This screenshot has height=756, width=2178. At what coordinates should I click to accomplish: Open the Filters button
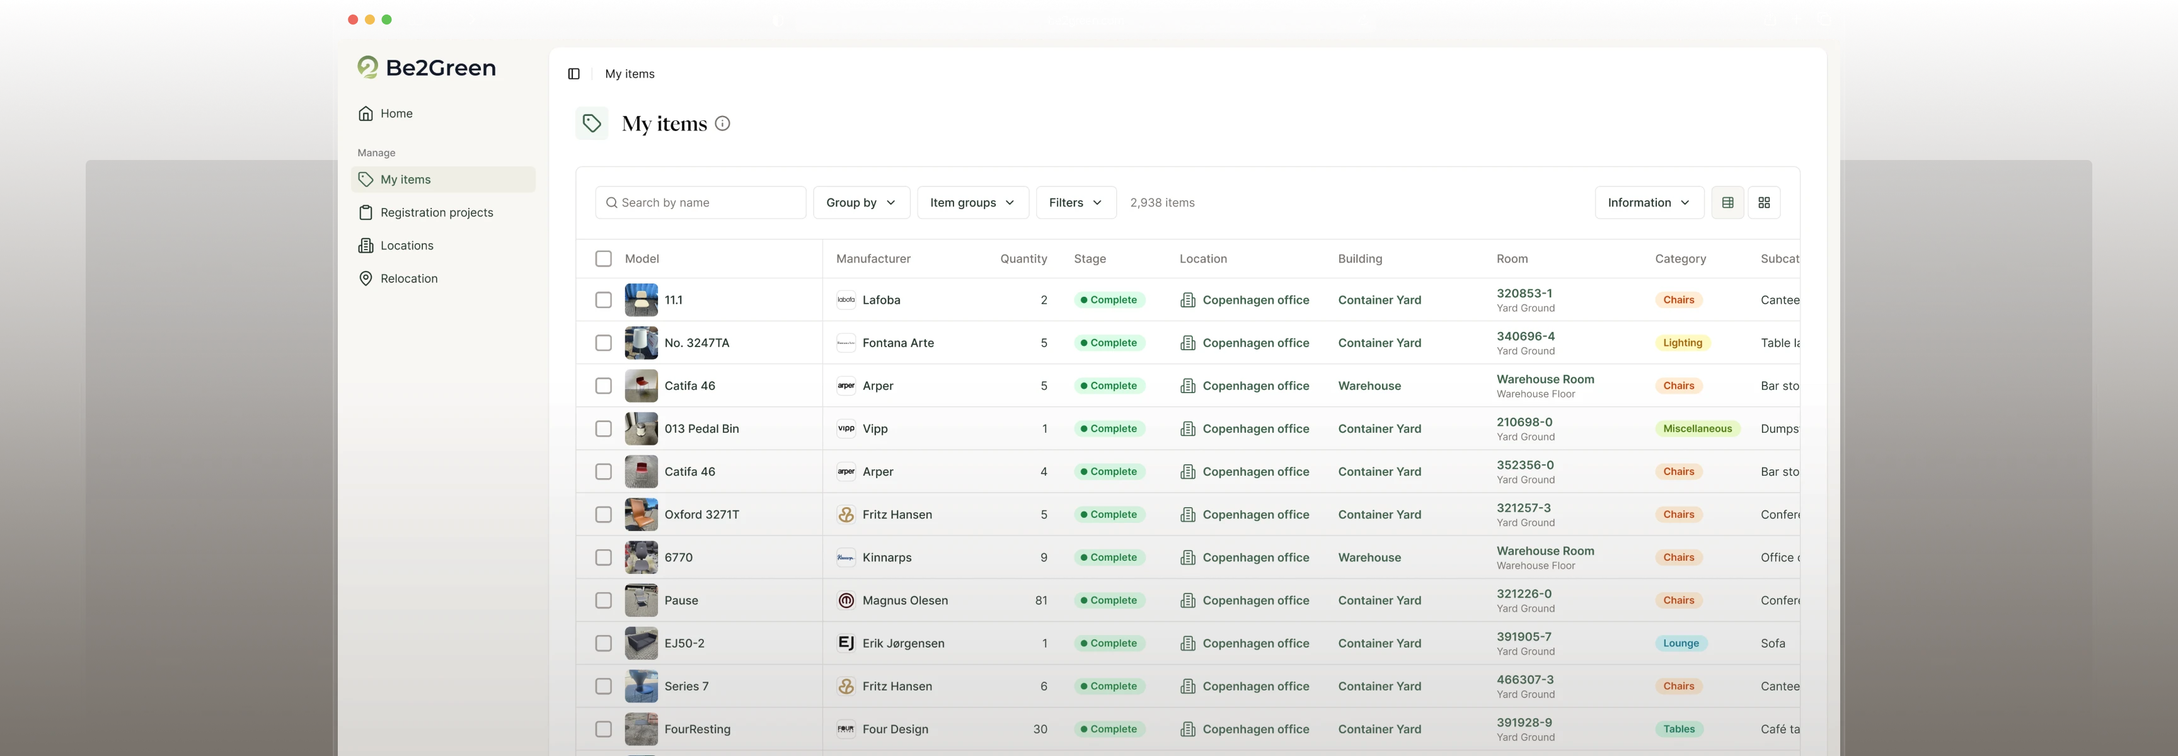click(x=1075, y=203)
